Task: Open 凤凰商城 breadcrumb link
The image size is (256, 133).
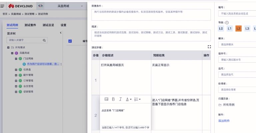Action: [16, 14]
